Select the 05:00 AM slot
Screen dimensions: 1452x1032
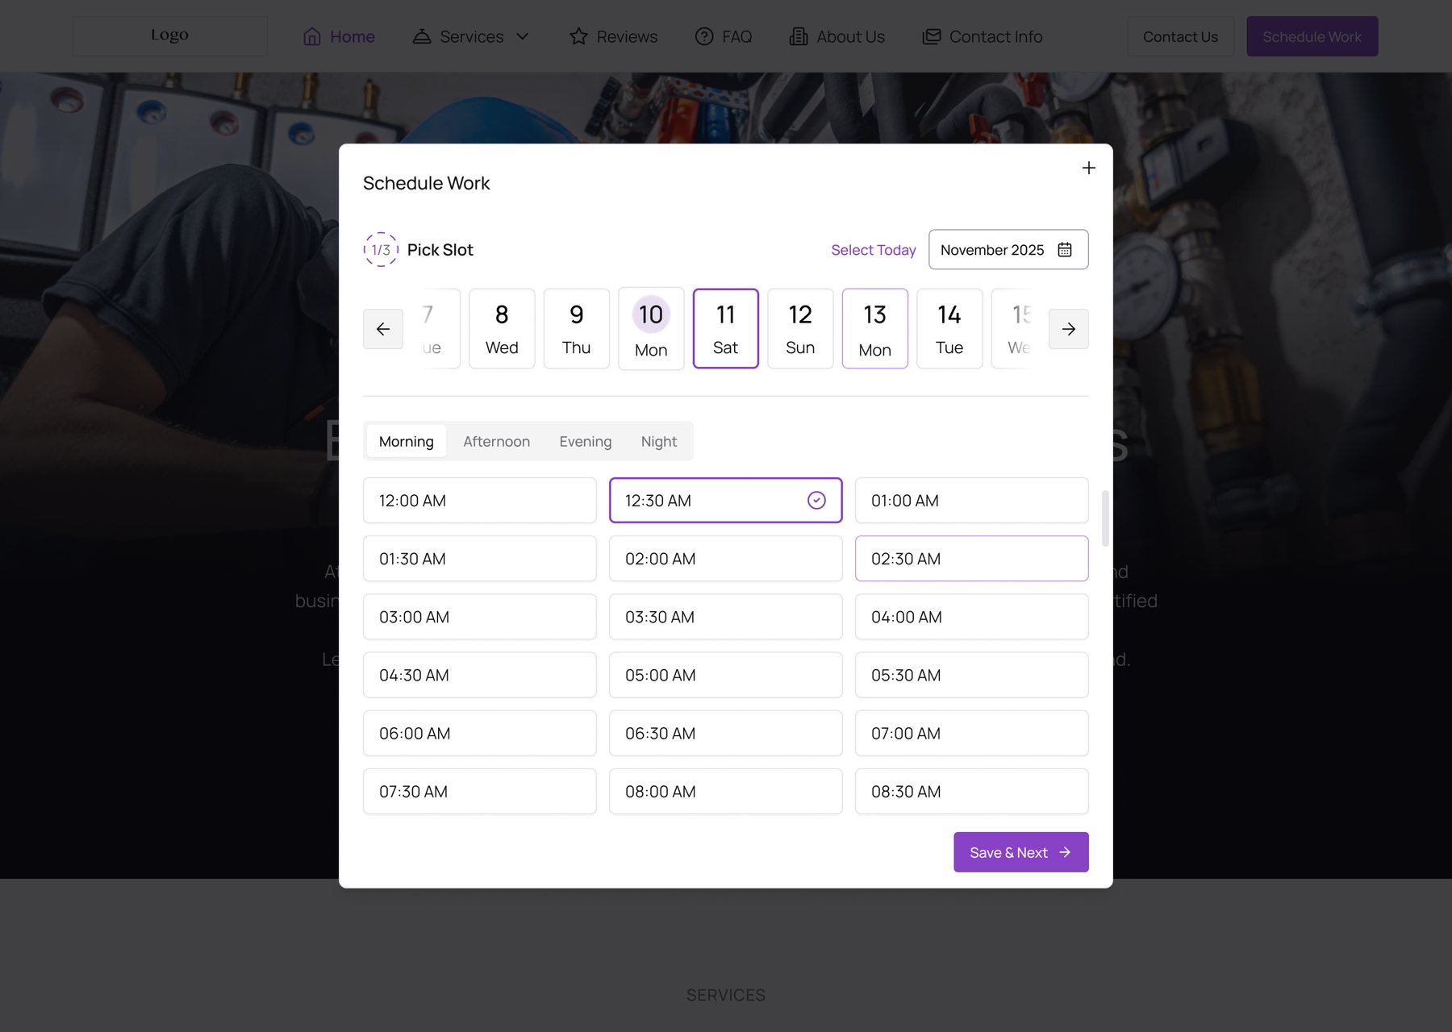726,675
